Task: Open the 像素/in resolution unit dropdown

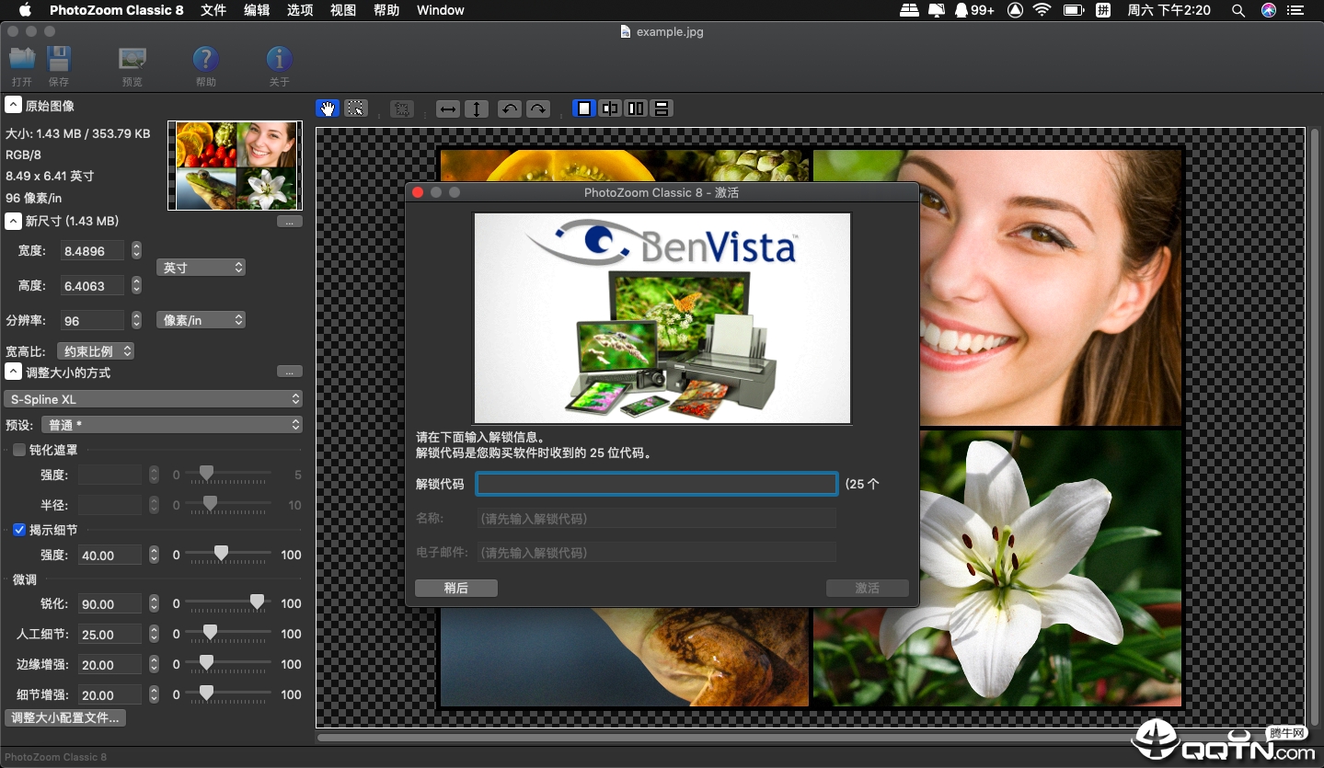Action: [x=201, y=320]
